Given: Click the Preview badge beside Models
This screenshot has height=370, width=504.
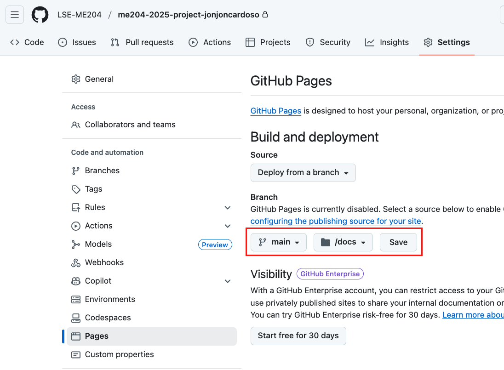Looking at the screenshot, I should [x=215, y=245].
